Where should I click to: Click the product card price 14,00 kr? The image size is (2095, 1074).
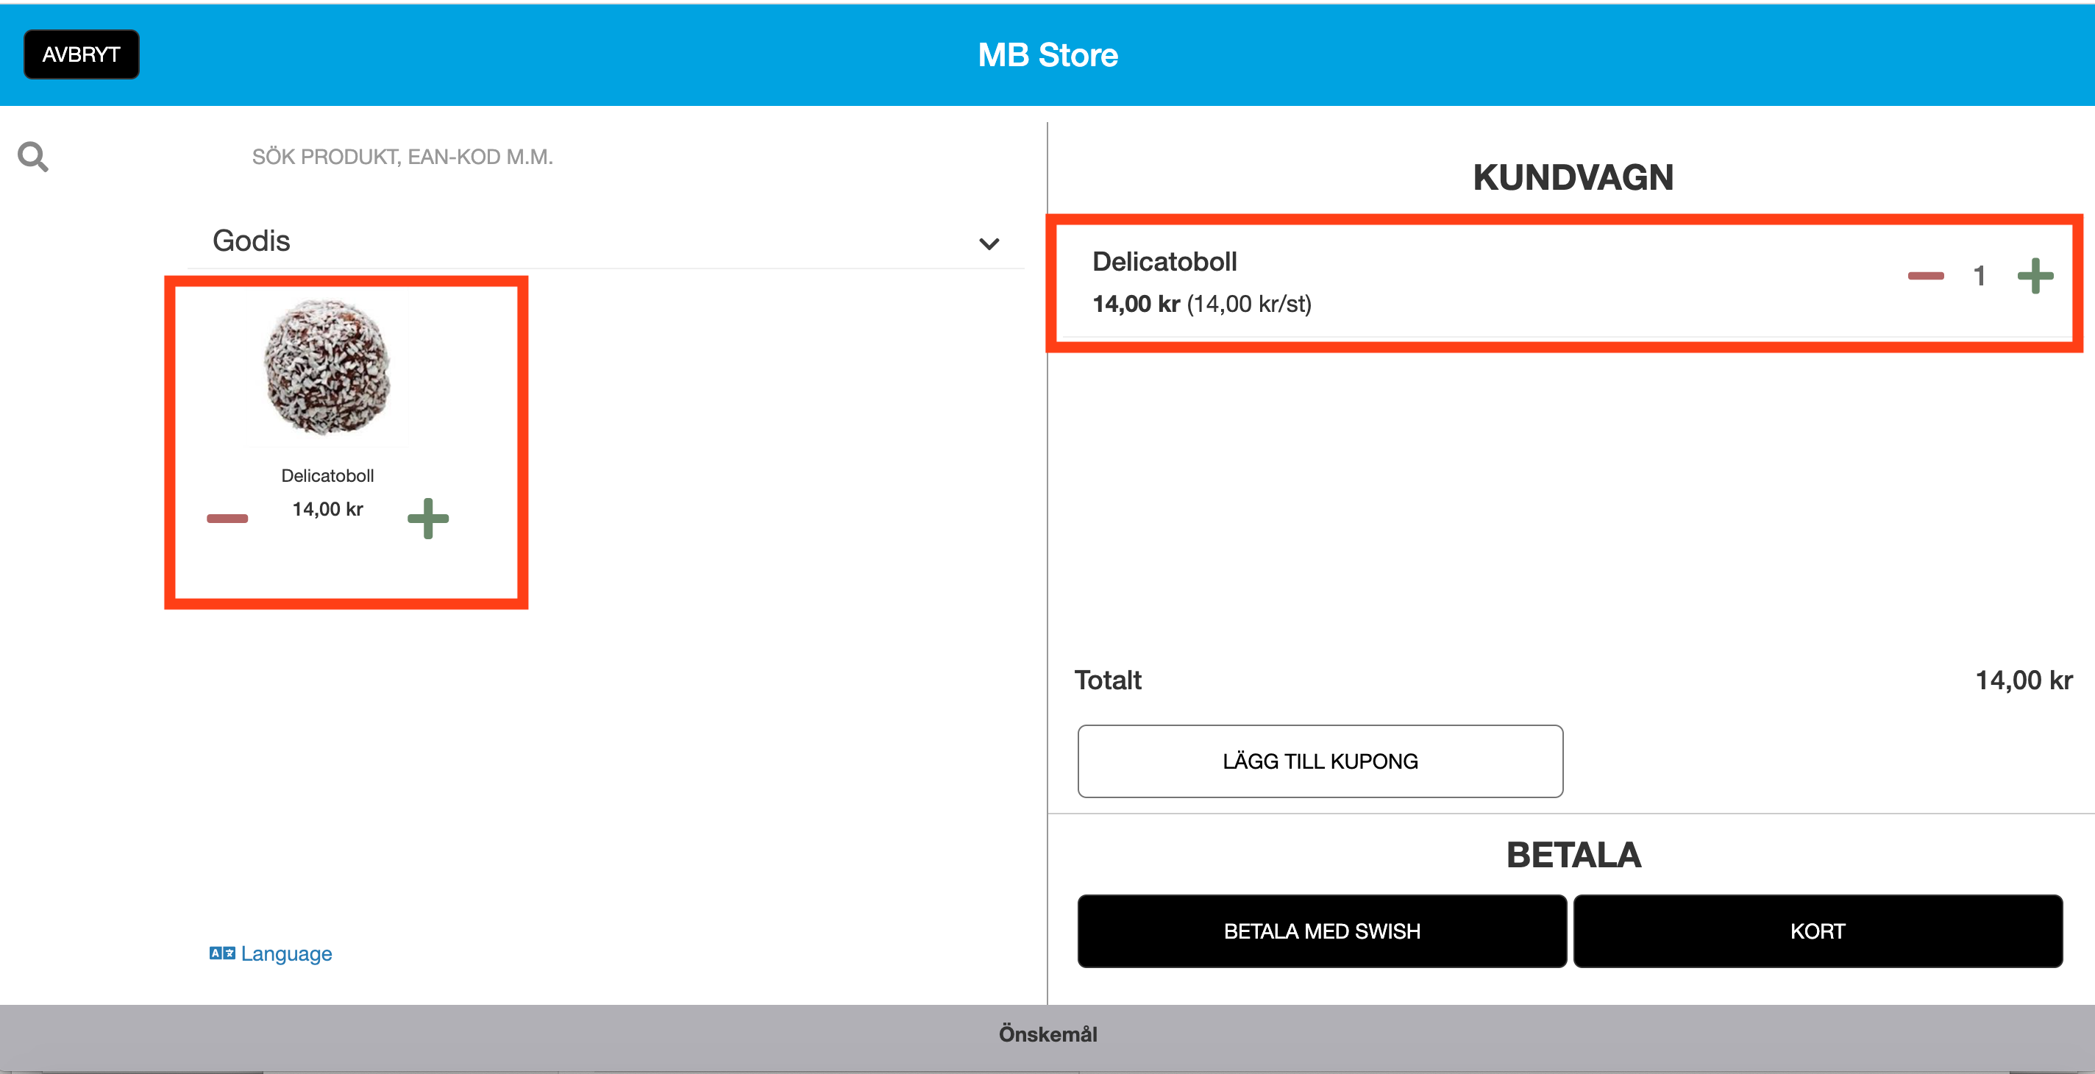click(x=327, y=509)
